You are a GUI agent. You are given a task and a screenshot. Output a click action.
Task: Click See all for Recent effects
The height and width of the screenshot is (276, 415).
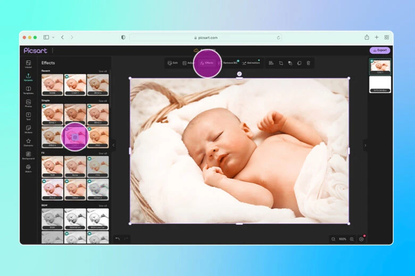click(103, 71)
